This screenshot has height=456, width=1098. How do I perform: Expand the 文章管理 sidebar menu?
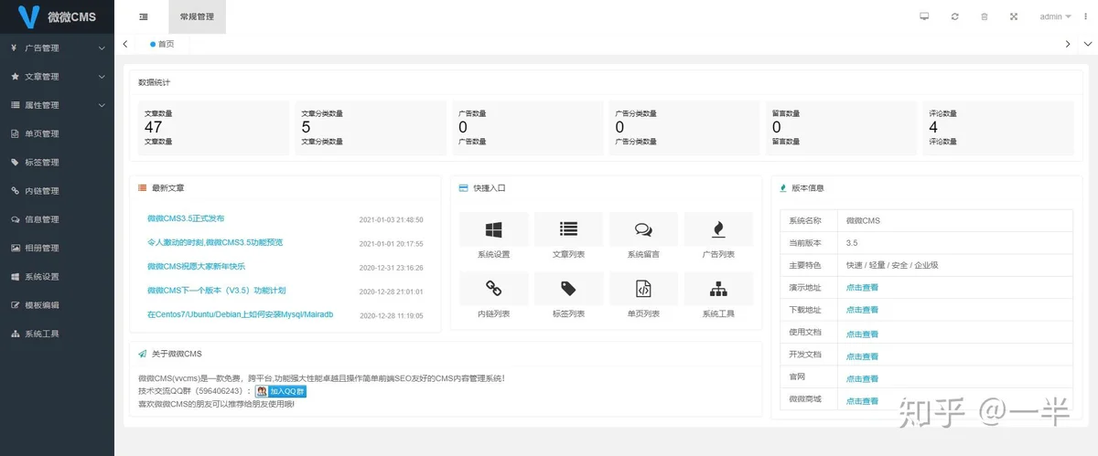(x=57, y=76)
